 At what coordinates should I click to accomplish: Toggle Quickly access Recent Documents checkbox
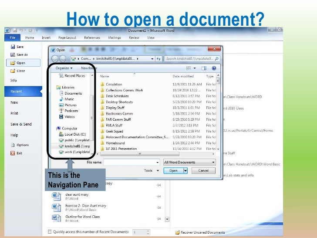click(50, 232)
